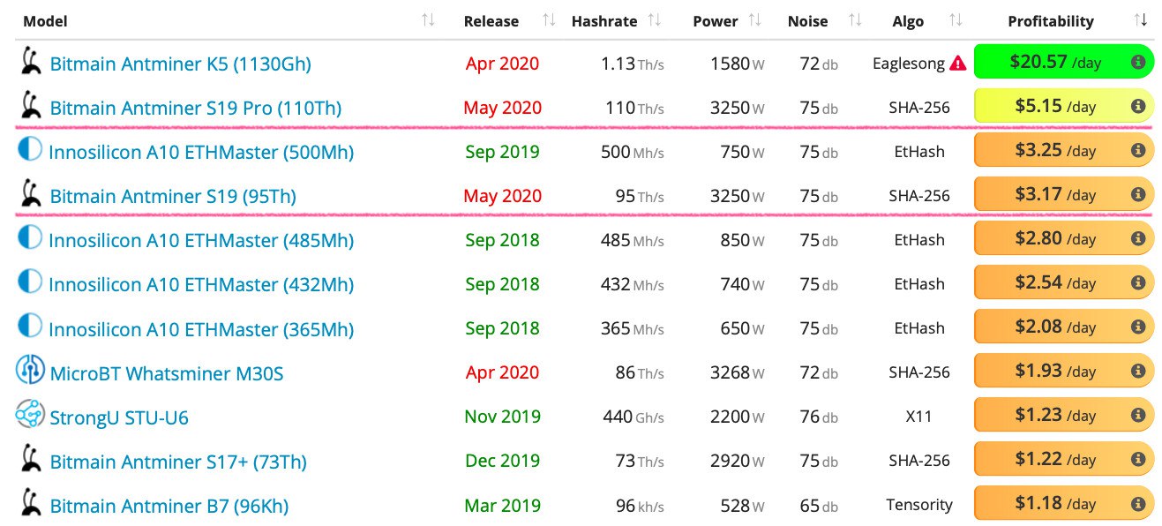This screenshot has height=526, width=1162.
Task: Sort by Profitability column arrows
Action: [1141, 20]
